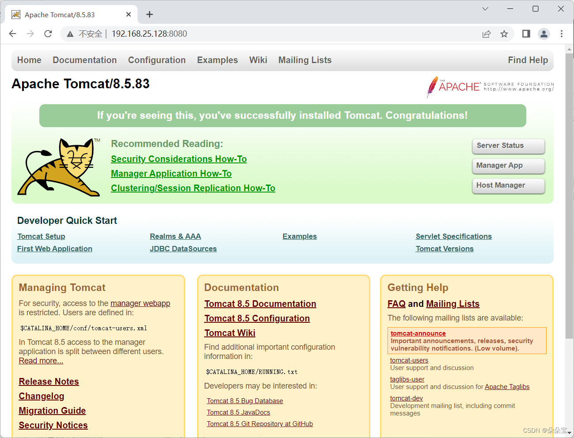Open the Realms & AAA link
Viewport: 574px width, 438px height.
(x=175, y=236)
